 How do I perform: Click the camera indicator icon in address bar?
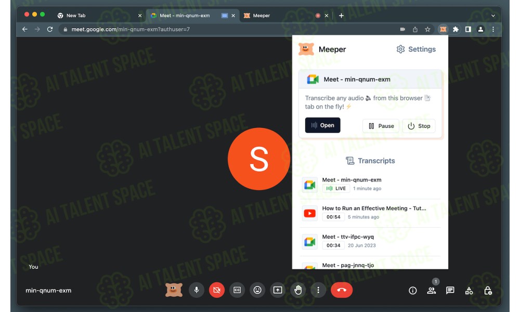tap(402, 29)
